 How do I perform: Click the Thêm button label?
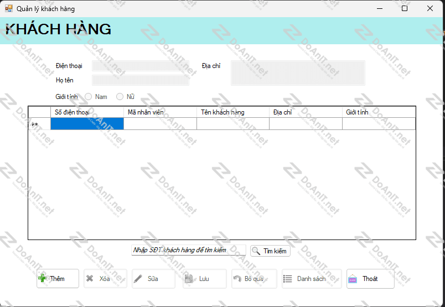pyautogui.click(x=58, y=279)
